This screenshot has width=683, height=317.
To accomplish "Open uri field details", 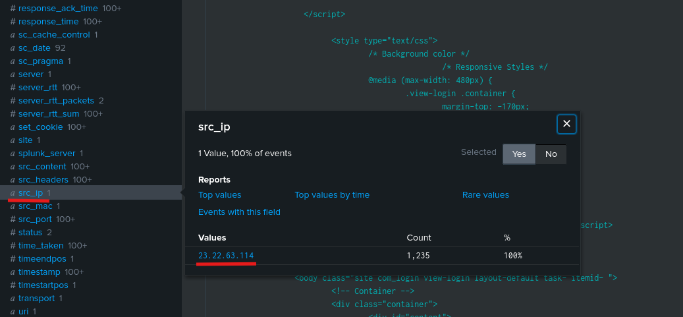I will click(x=23, y=311).
